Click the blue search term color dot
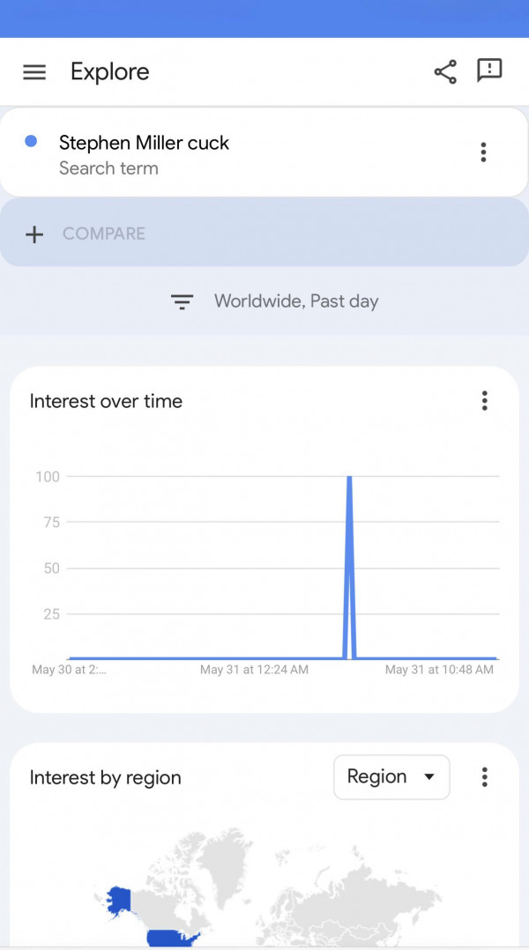The width and height of the screenshot is (529, 950). tap(31, 141)
